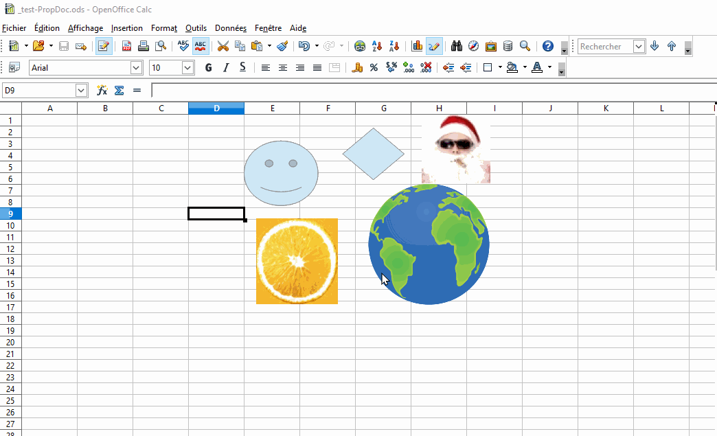
Task: Toggle center horizontally alignment
Action: [283, 68]
